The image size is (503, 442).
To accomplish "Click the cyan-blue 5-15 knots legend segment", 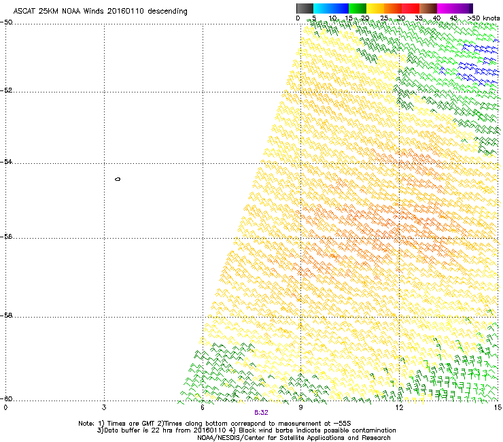I will point(331,8).
